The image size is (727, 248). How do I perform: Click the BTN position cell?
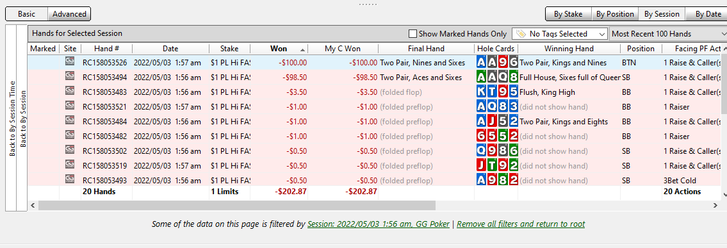[x=629, y=63]
